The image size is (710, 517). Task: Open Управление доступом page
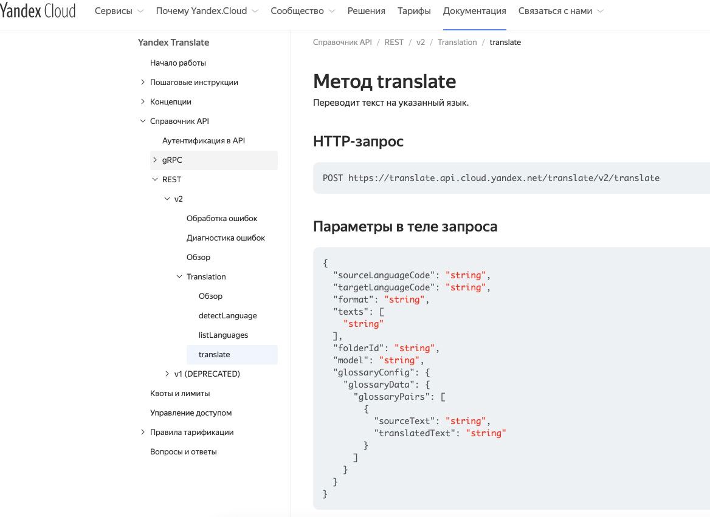point(191,413)
